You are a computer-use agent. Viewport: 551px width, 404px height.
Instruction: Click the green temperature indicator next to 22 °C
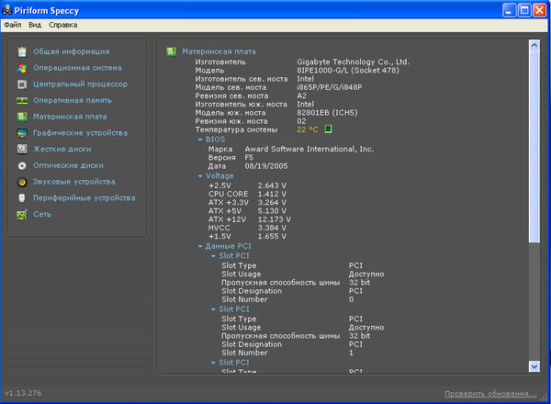328,129
